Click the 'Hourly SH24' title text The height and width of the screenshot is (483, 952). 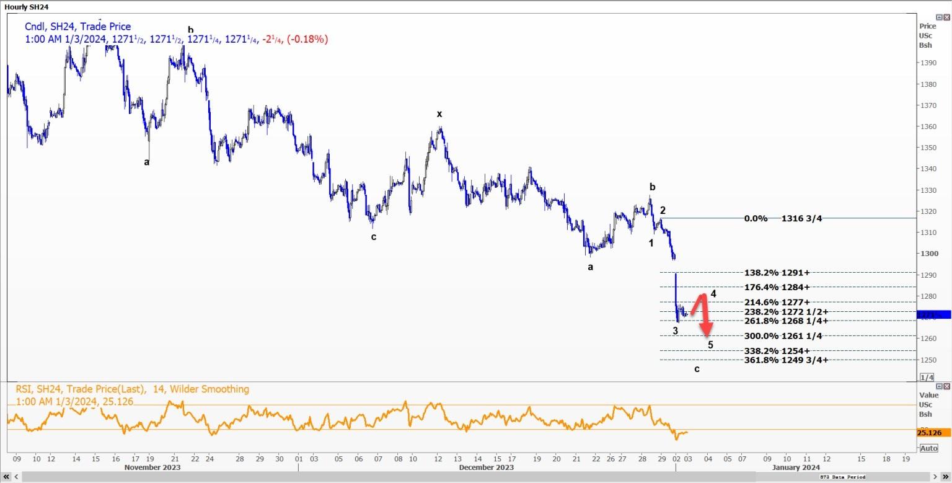26,6
